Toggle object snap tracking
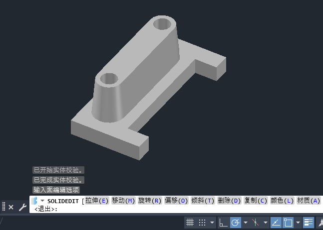Screen dimensions: 323x230 (276, 223)
